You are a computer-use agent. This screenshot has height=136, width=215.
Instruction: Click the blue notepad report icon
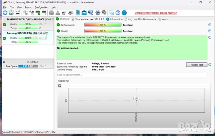click(x=78, y=13)
